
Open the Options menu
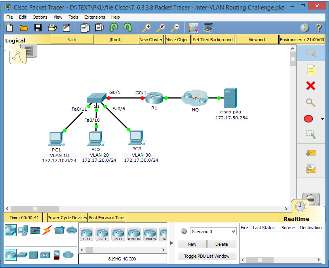(40, 17)
